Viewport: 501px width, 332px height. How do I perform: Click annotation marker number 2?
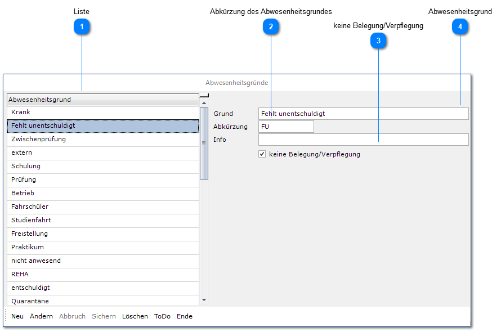tap(271, 26)
